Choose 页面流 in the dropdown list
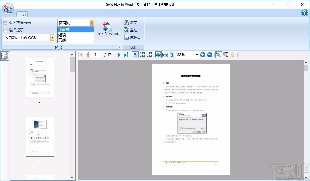 (x=76, y=30)
